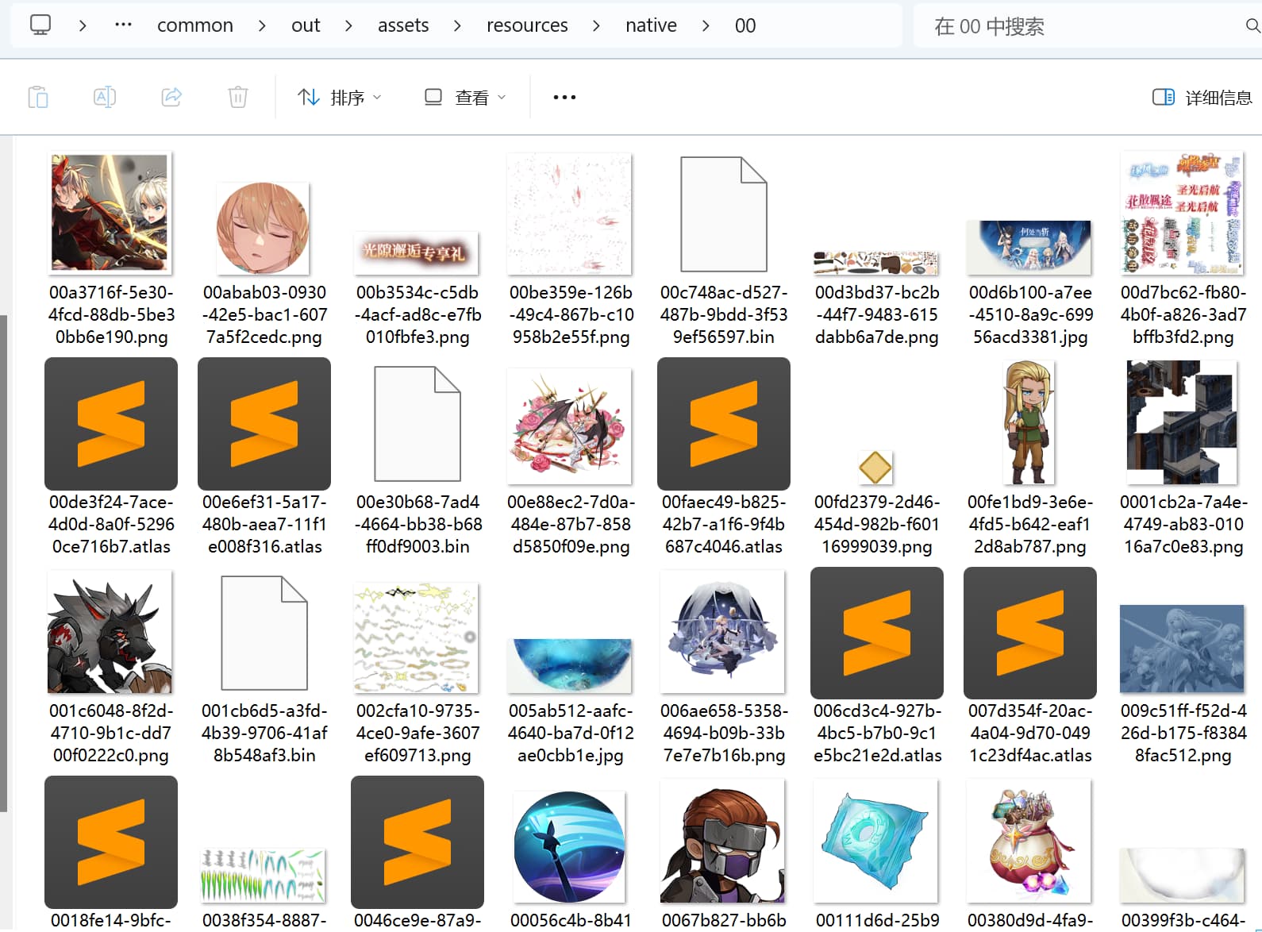This screenshot has width=1262, height=932.
Task: Select the 00de3f24 Sublime atlas file icon
Action: pos(111,423)
